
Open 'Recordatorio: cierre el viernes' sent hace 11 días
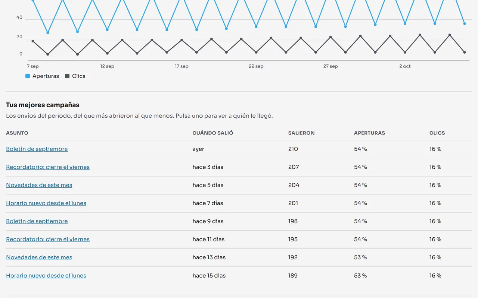(48, 239)
